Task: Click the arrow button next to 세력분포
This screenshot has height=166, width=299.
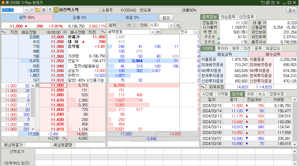Action: (x=158, y=32)
